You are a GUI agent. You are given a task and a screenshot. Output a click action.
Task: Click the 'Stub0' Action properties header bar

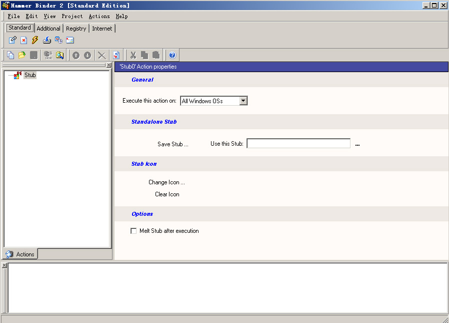tap(281, 67)
